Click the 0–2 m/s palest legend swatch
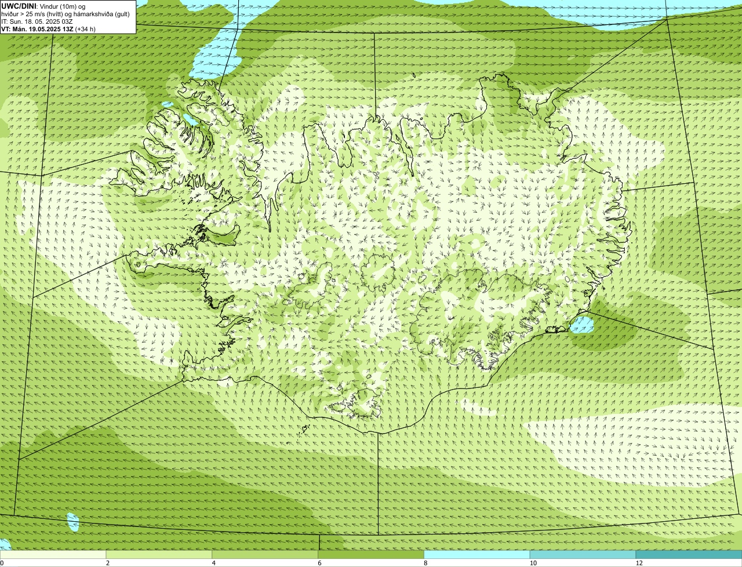 tap(53, 555)
